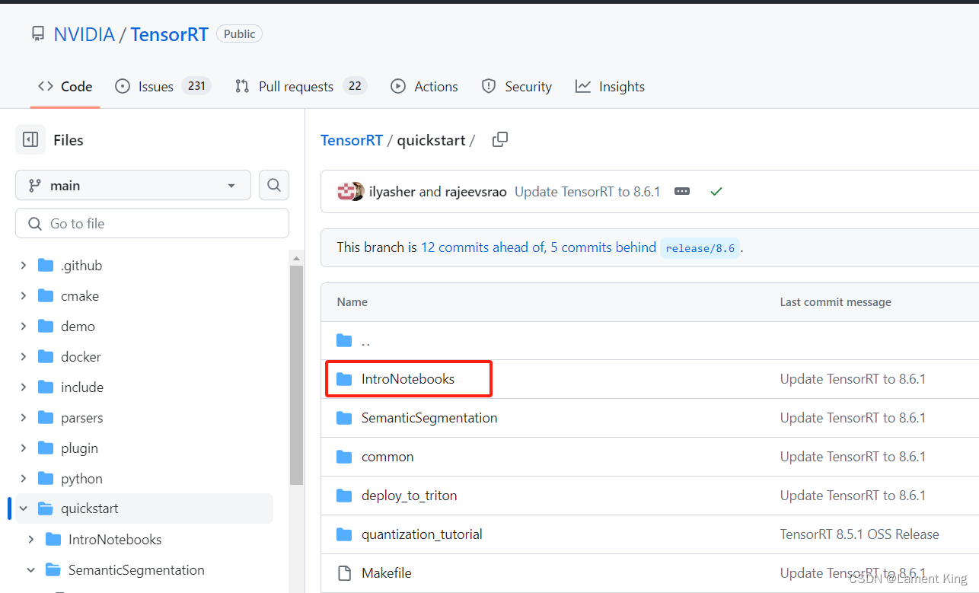Open IntroNotebooks folder in file table

[x=408, y=379]
